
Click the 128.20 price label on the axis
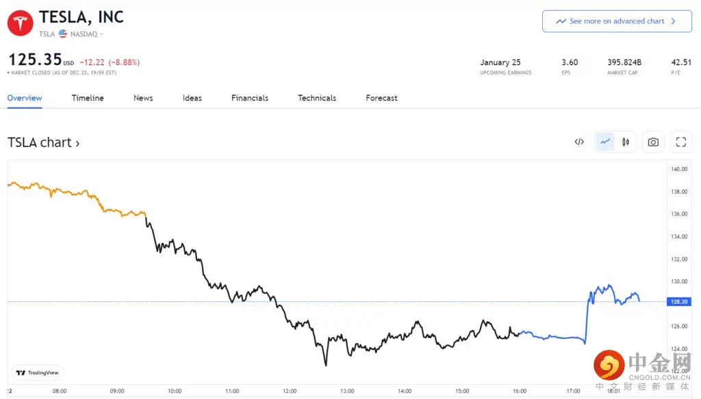click(x=680, y=301)
